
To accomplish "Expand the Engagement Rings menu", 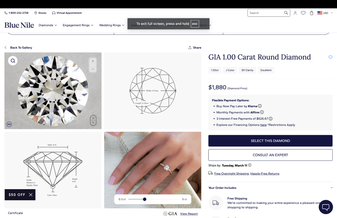I will pos(78,25).
